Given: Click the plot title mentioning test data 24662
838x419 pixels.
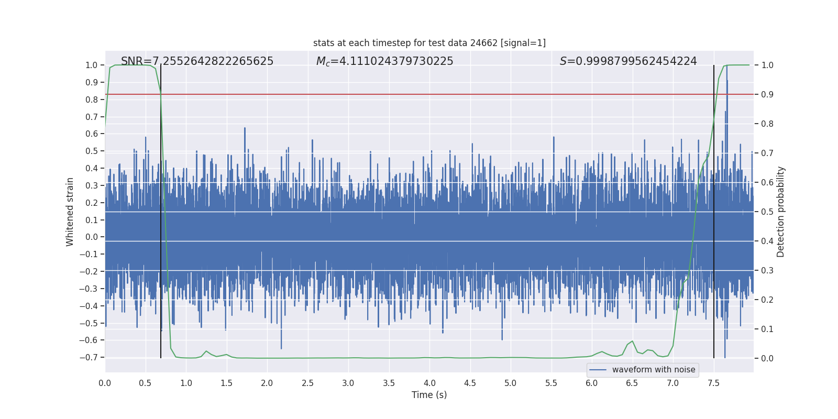Looking at the screenshot, I should 429,43.
